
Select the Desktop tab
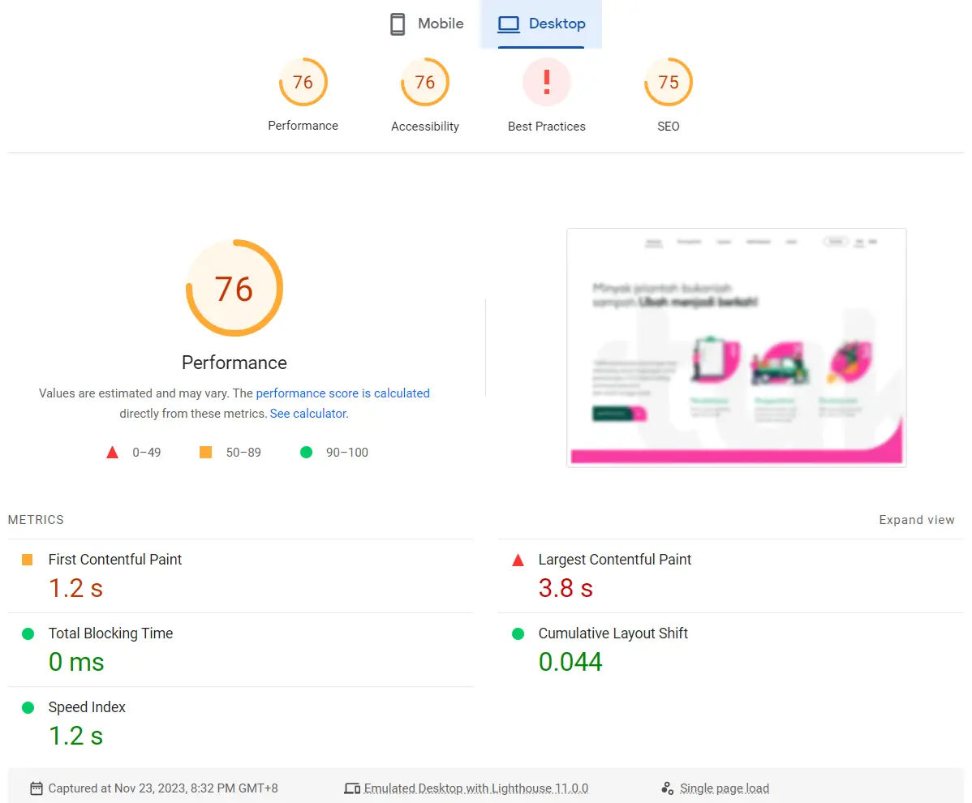click(541, 24)
